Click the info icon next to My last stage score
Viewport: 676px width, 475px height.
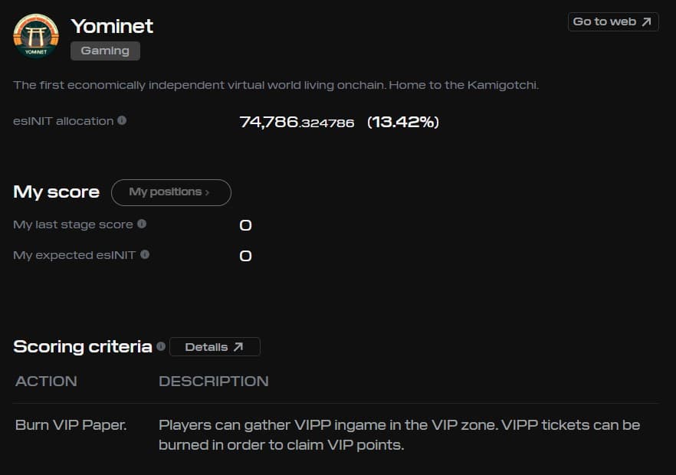tap(142, 224)
